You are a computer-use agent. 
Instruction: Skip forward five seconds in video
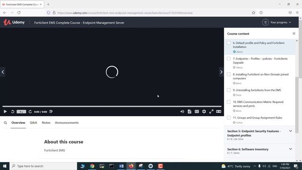coord(30,111)
